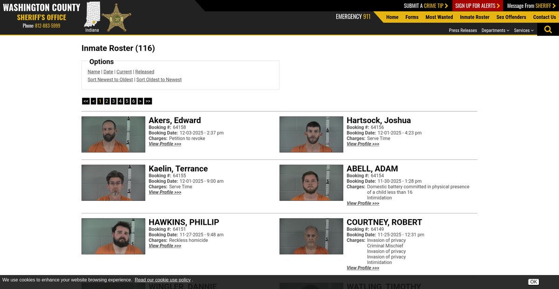559x289 pixels.
Task: View Profile for HAWKINS, PHILLIP
Action: pos(165,246)
